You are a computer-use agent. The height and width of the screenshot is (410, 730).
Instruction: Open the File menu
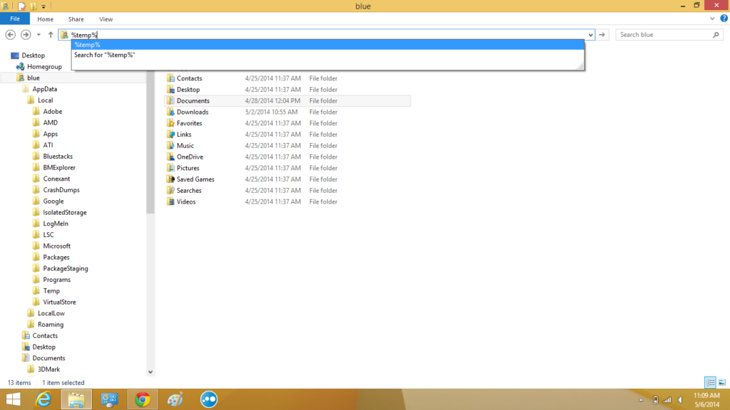tap(15, 19)
